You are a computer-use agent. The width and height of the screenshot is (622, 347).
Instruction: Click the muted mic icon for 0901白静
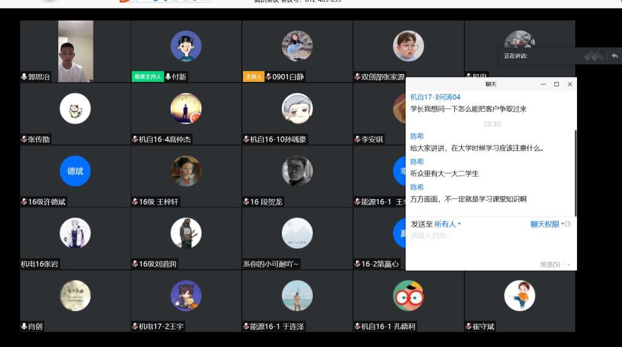(x=268, y=77)
